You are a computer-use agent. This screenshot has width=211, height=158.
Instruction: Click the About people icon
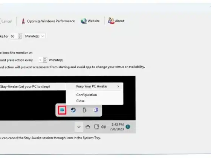tap(111, 21)
